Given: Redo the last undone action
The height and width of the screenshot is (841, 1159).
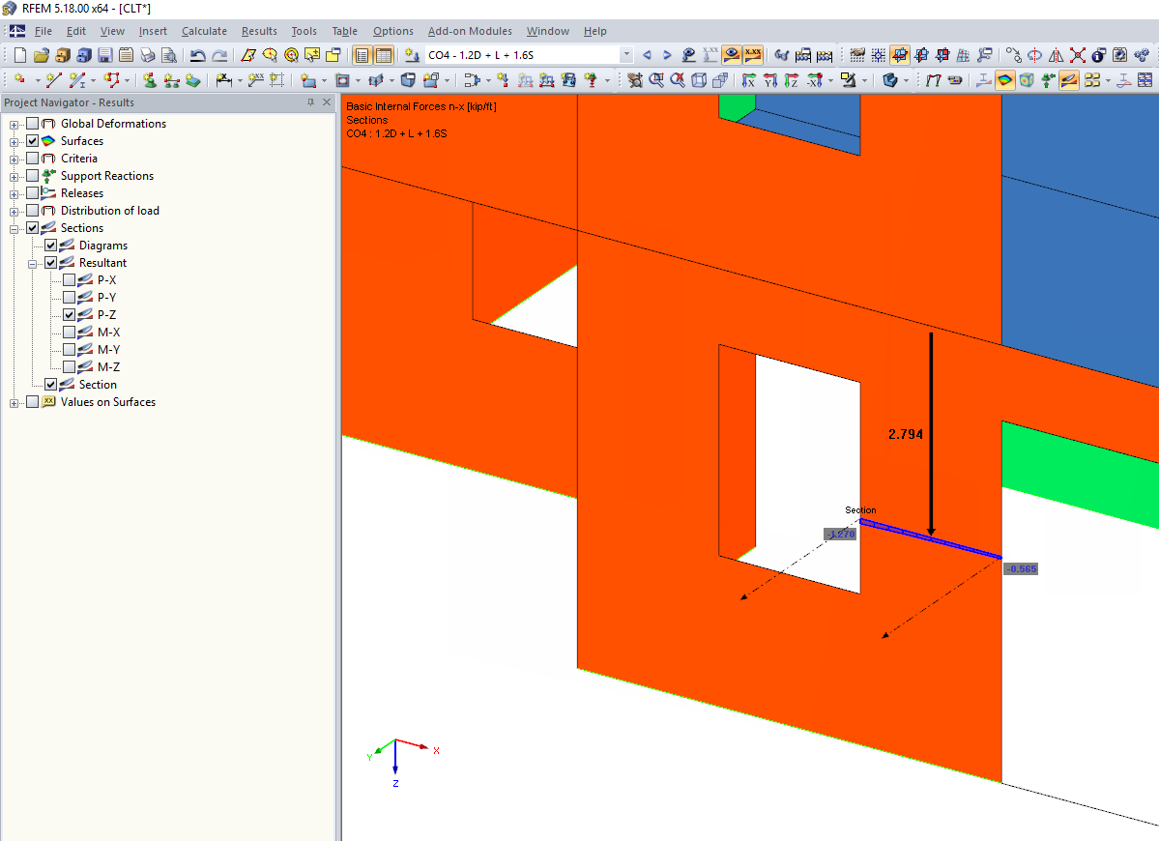Looking at the screenshot, I should [219, 55].
